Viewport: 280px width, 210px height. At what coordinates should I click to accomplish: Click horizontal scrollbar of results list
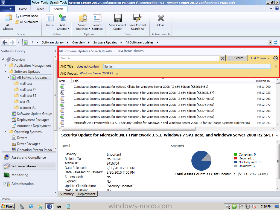[x=129, y=129]
